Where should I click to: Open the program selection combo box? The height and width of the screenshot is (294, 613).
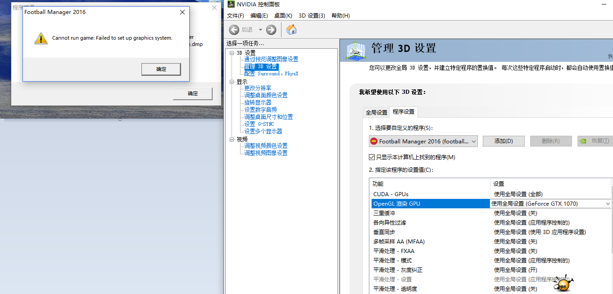423,141
